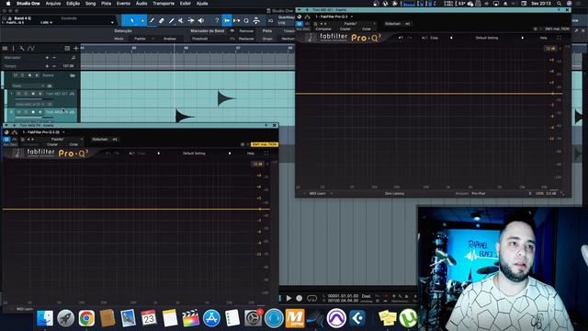
Task: Select the Listen speaker tool
Action: click(x=201, y=20)
